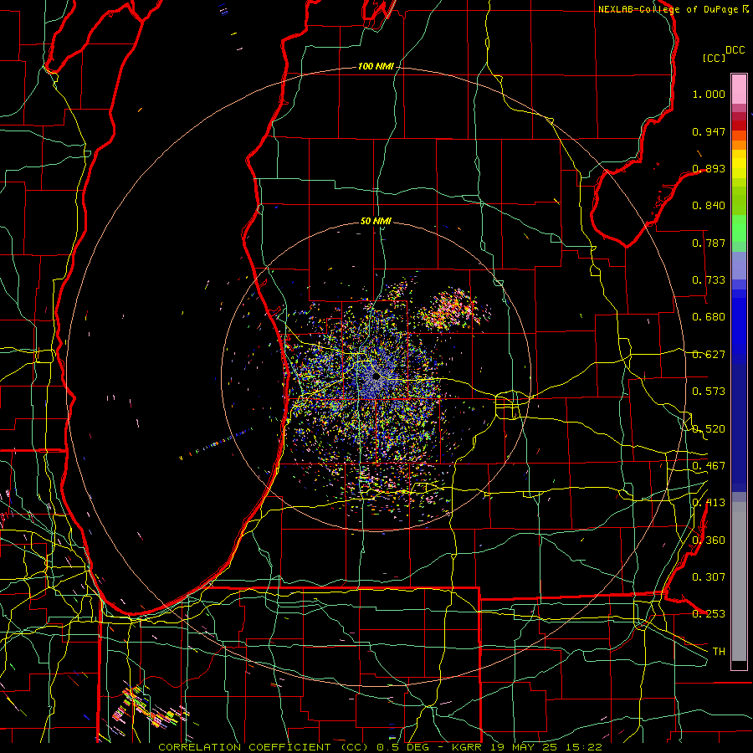The width and height of the screenshot is (753, 753).
Task: Select the 0.307 legend value
Action: coord(709,577)
